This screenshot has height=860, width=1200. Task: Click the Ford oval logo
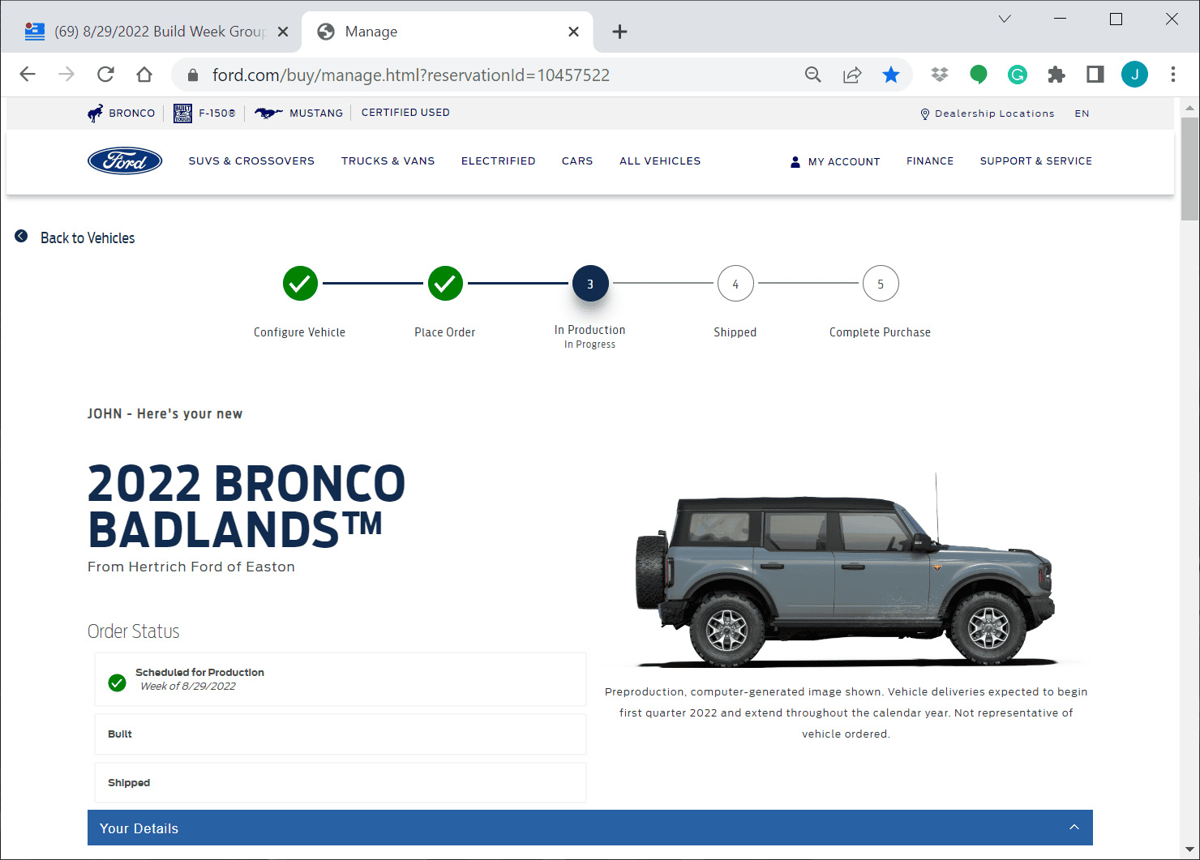(125, 161)
